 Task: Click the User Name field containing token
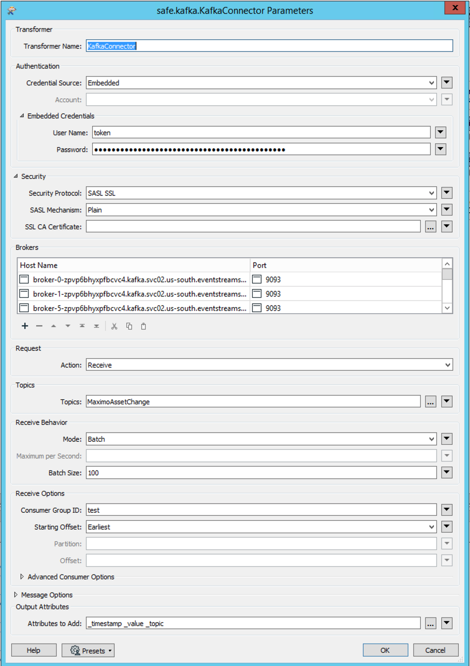261,133
